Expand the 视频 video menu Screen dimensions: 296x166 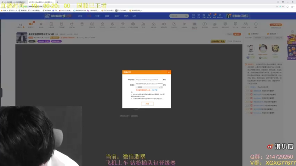(x=107, y=16)
